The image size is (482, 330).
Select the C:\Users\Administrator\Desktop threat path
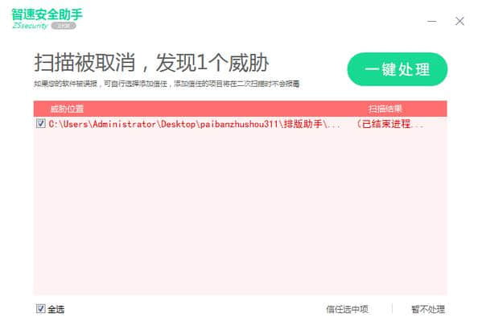195,124
